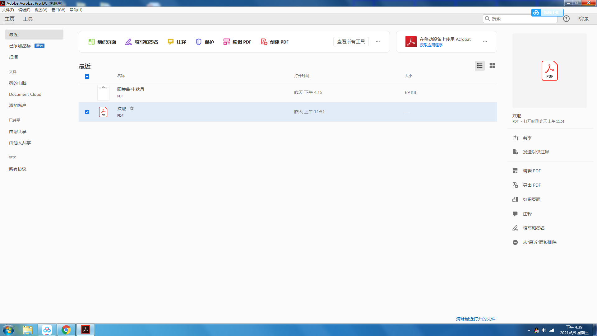Click 从"最近"面板删除 remove icon
The width and height of the screenshot is (597, 336).
click(515, 242)
